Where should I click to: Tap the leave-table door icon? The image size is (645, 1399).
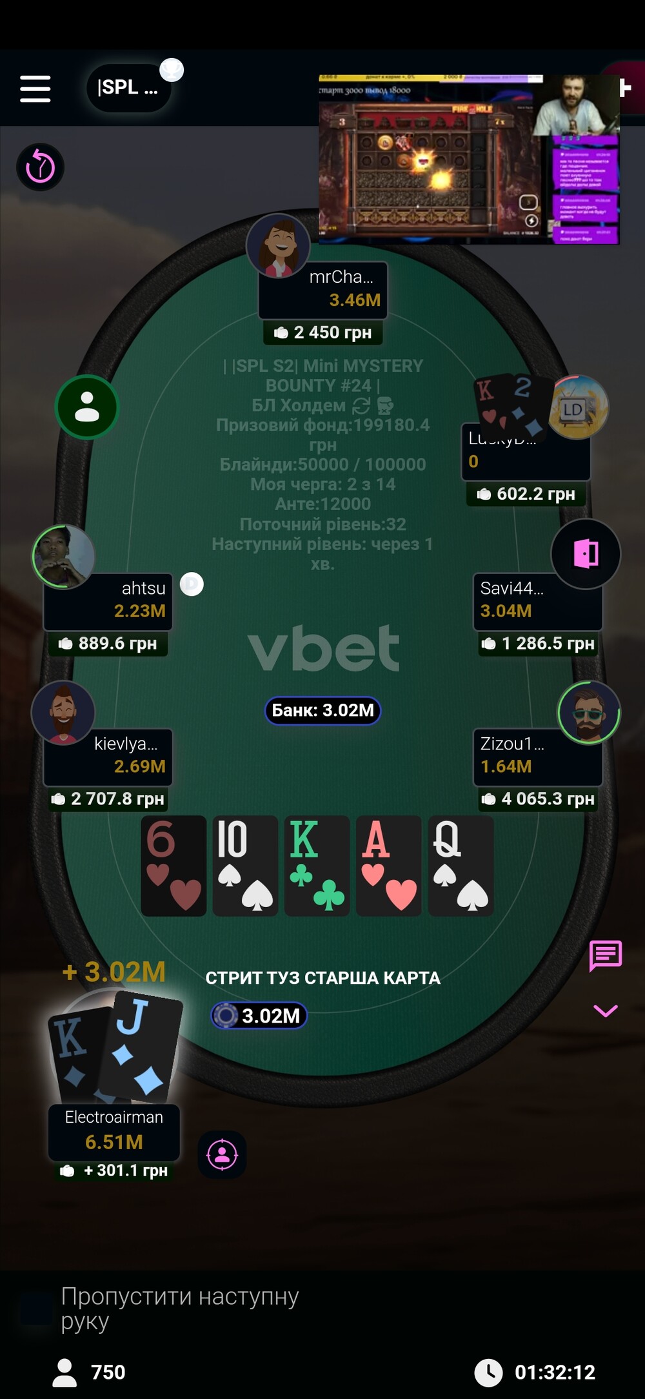(x=586, y=553)
